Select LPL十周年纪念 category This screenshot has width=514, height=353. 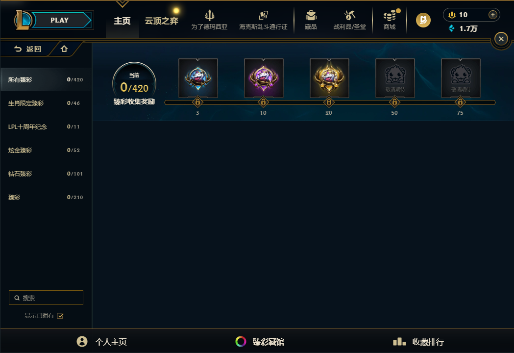[46, 126]
